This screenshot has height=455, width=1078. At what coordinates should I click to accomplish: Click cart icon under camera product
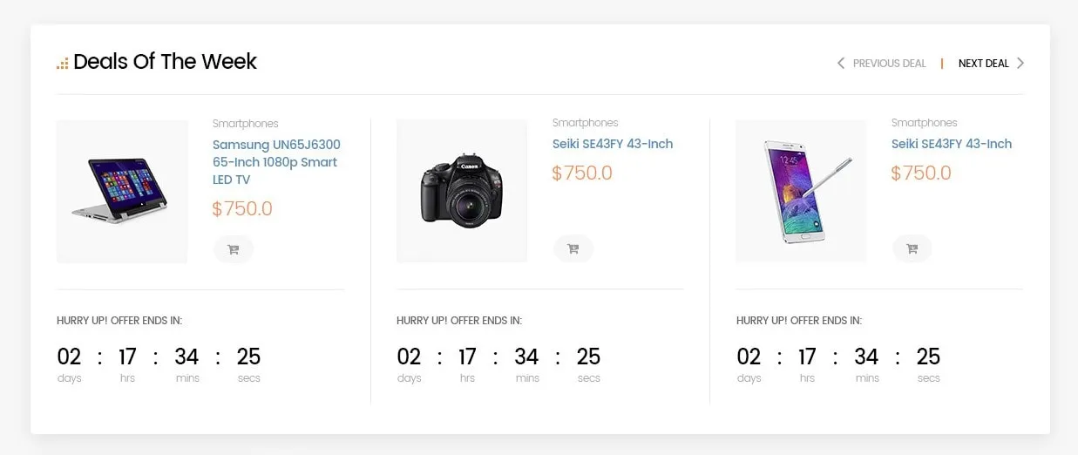point(573,248)
